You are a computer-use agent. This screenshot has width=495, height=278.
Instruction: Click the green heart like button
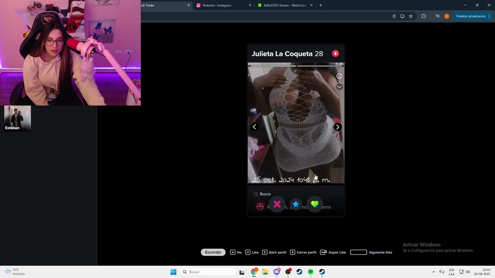(x=315, y=204)
